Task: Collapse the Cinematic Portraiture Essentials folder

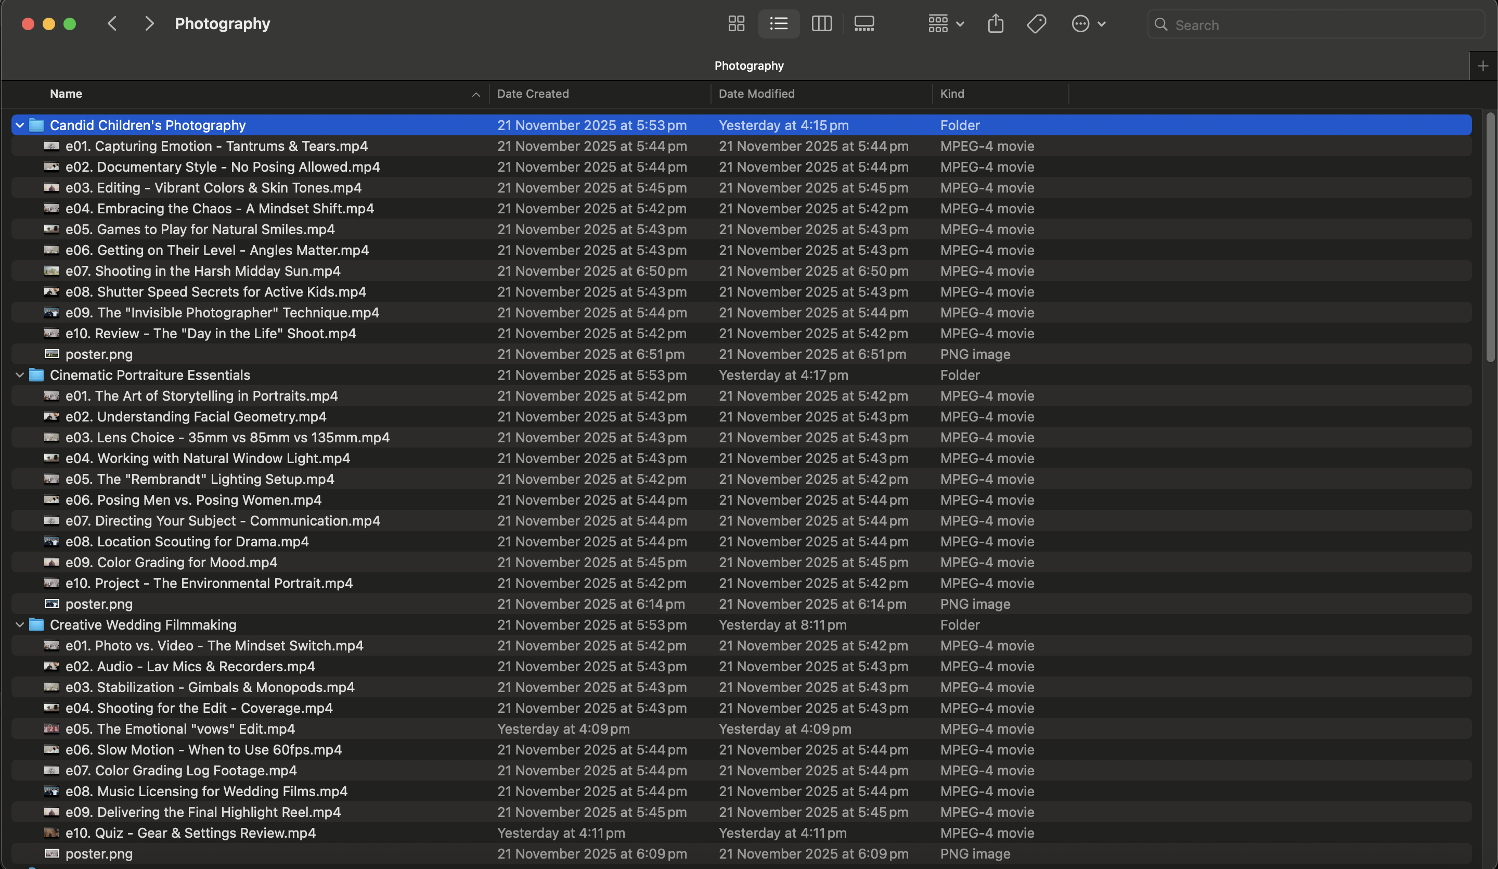Action: pyautogui.click(x=20, y=375)
